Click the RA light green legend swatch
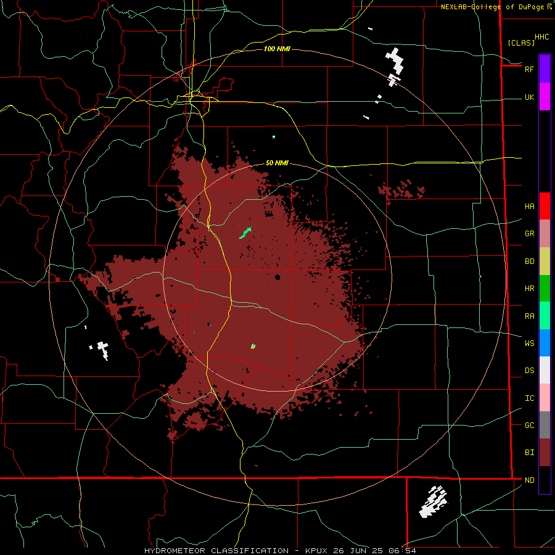555x555 pixels. (x=545, y=316)
